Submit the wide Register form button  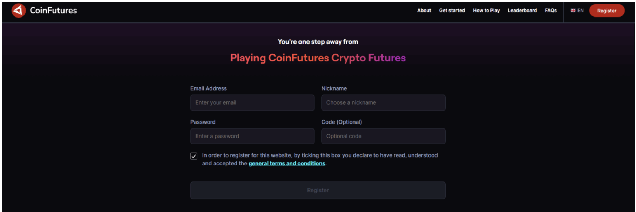pos(318,190)
